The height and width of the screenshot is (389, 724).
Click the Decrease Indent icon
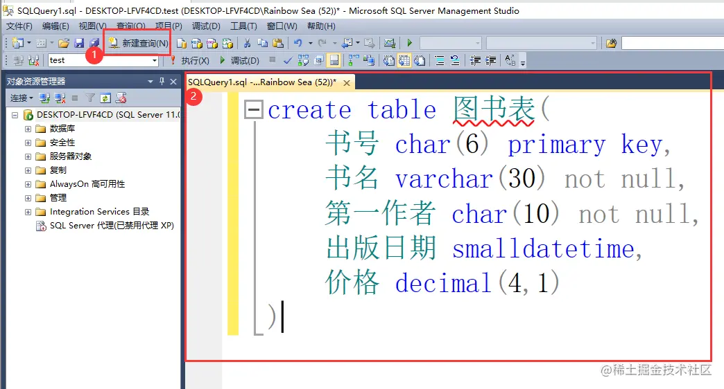coord(475,60)
